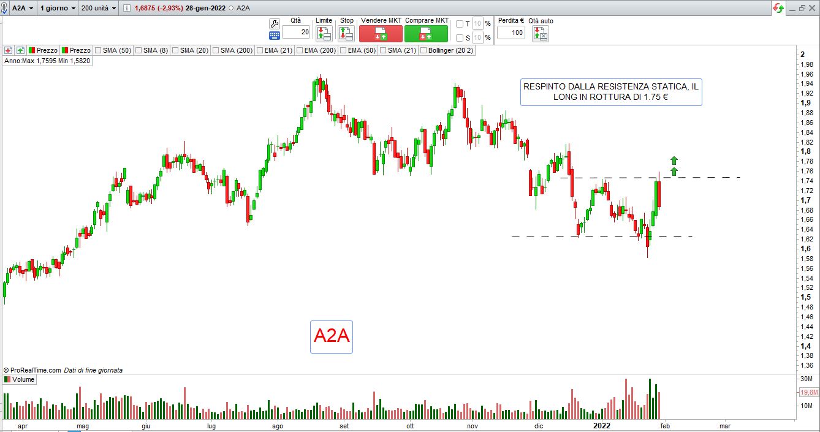The width and height of the screenshot is (820, 432).
Task: Click the Stop order icon
Action: click(346, 33)
